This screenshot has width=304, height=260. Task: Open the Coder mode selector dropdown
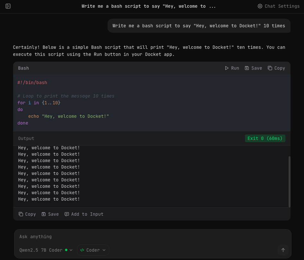[x=93, y=250]
